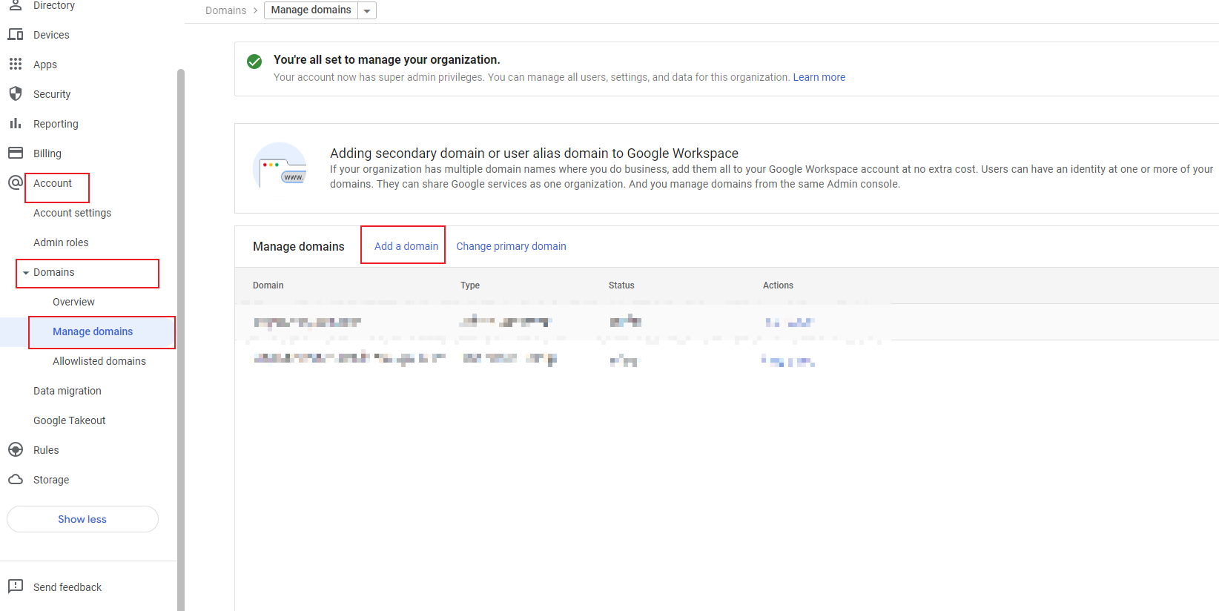Image resolution: width=1219 pixels, height=611 pixels.
Task: Select Manage domains in sidebar
Action: (93, 331)
